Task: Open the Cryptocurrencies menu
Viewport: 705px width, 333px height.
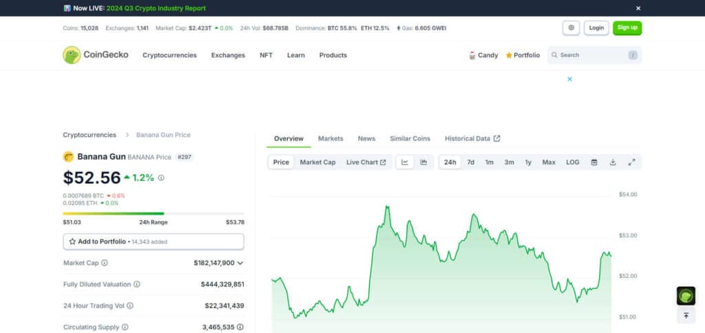Action: click(169, 55)
